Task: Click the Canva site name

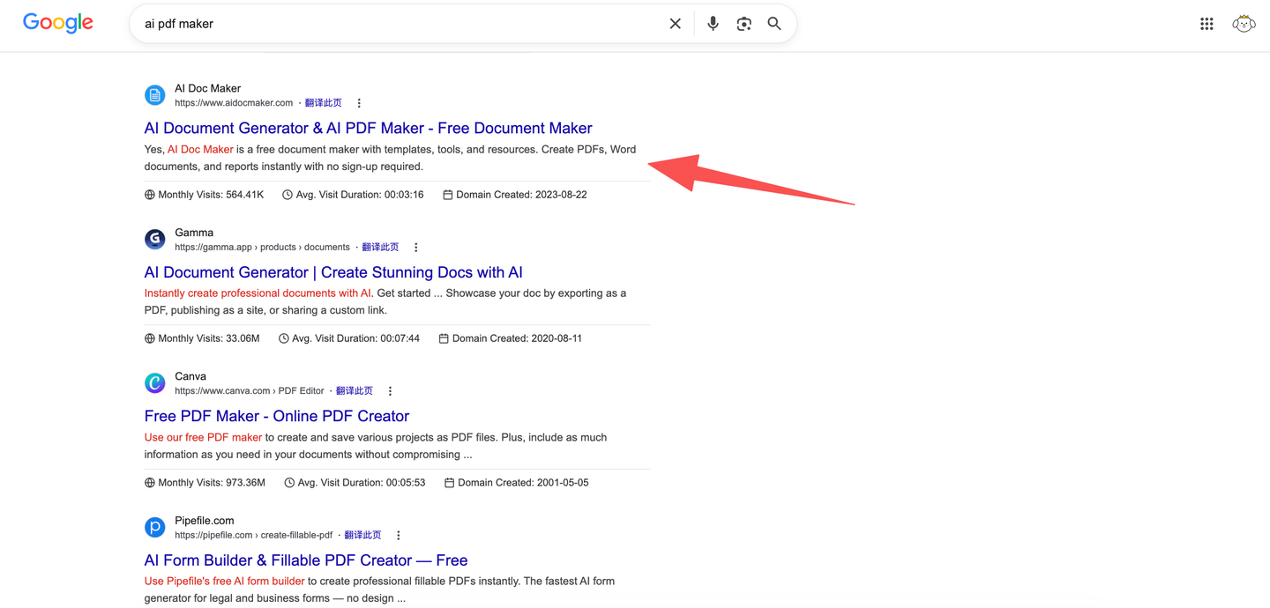Action: coord(190,376)
